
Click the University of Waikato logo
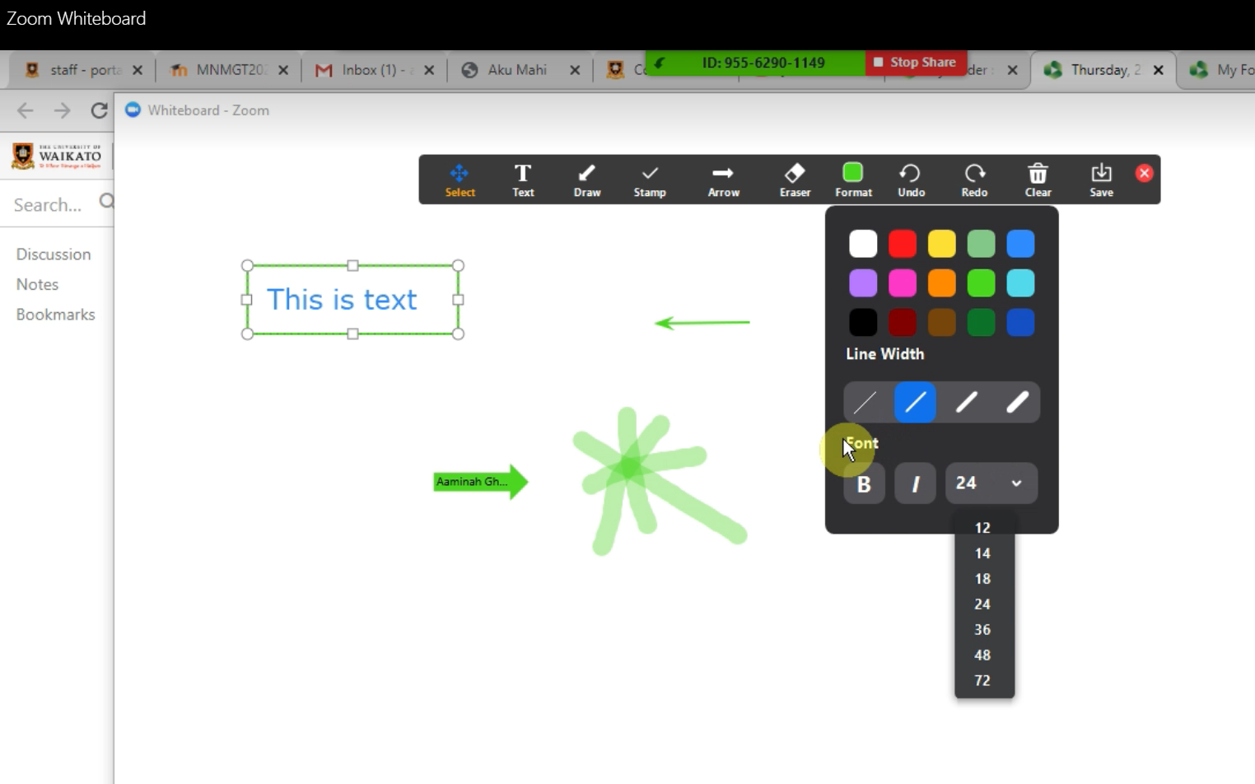tap(58, 156)
